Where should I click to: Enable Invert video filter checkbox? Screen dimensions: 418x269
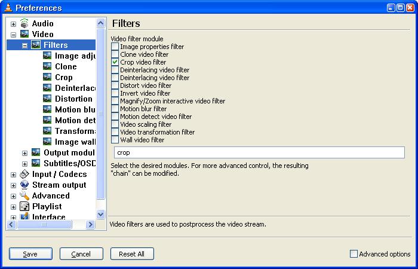[x=115, y=93]
